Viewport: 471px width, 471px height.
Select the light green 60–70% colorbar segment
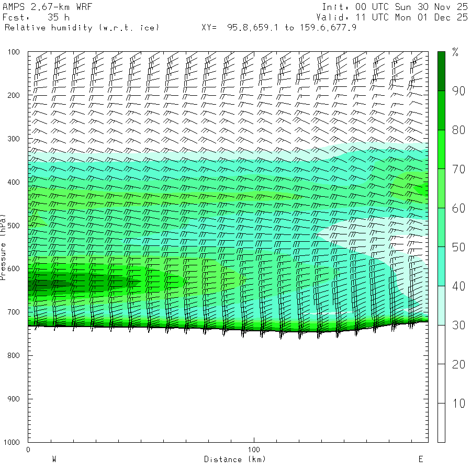click(x=441, y=188)
